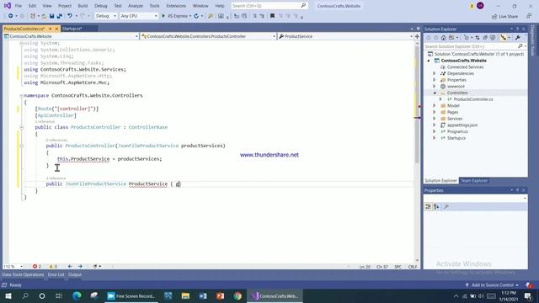Start debugging with the green IIS Express play icon
The width and height of the screenshot is (539, 303).
click(x=163, y=16)
